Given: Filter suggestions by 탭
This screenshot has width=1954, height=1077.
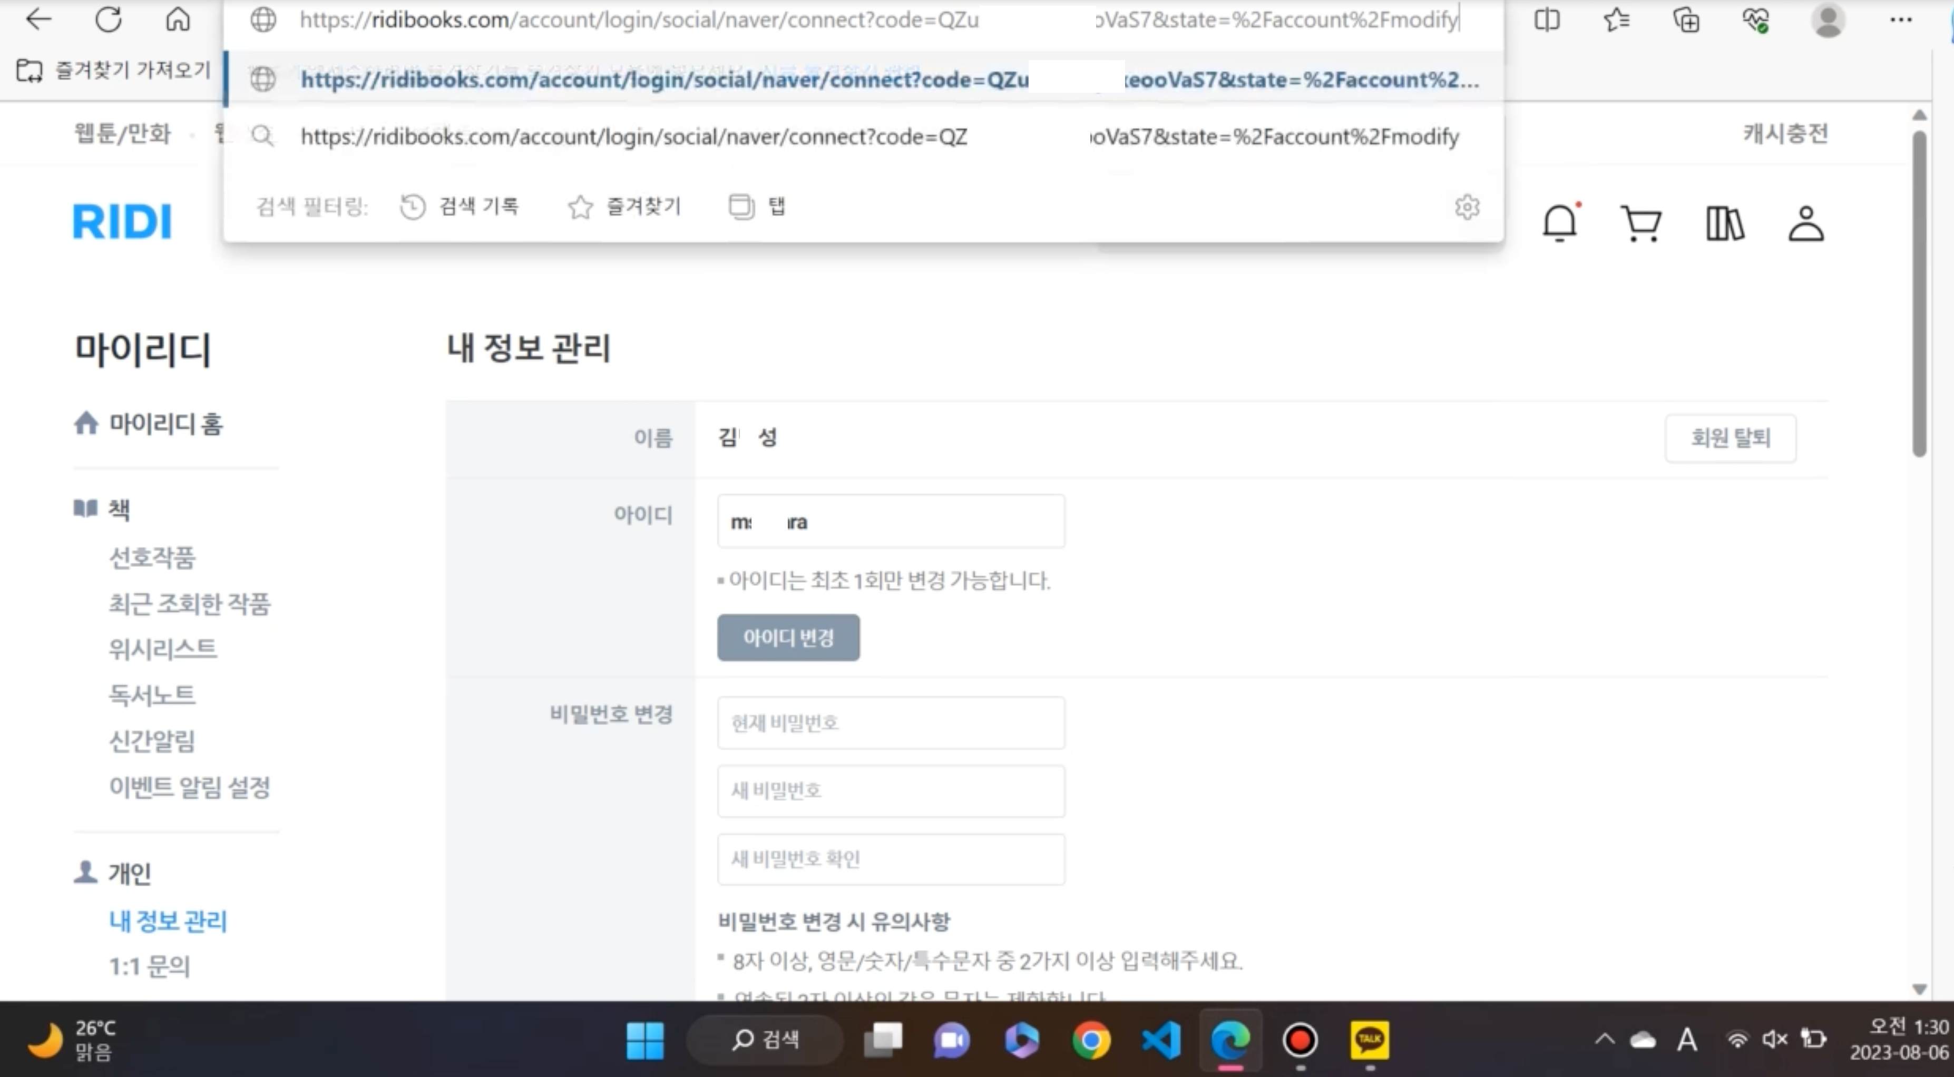Looking at the screenshot, I should [x=757, y=205].
